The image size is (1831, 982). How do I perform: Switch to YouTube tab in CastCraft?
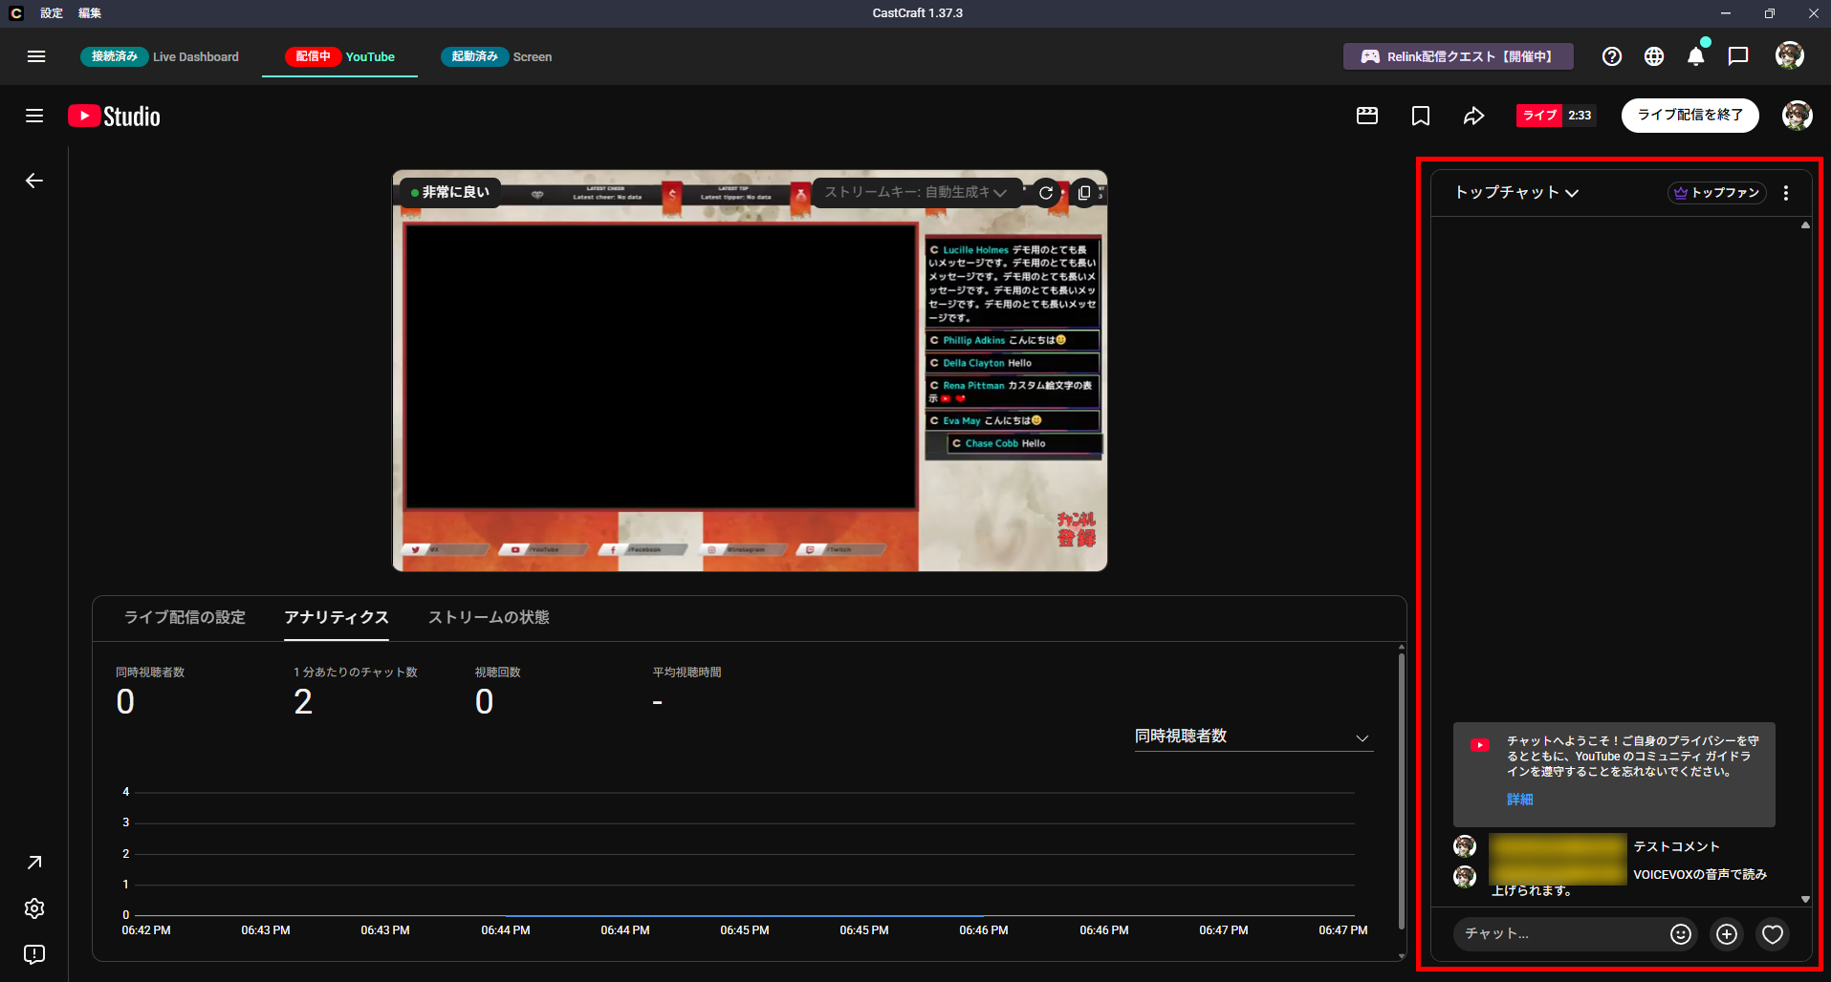(x=339, y=56)
